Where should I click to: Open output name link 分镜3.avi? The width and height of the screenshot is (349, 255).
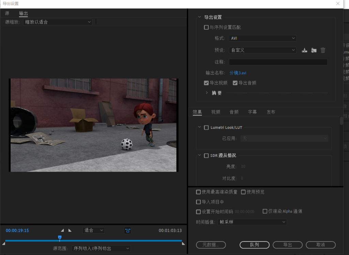point(238,73)
